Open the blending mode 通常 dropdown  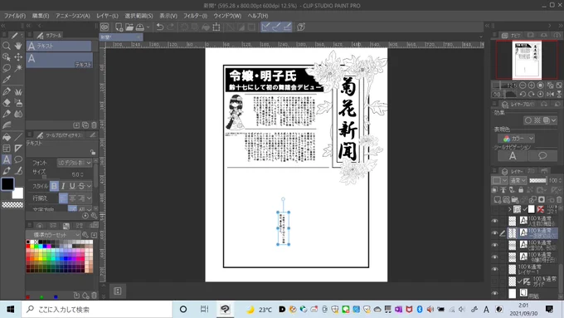[x=518, y=180]
